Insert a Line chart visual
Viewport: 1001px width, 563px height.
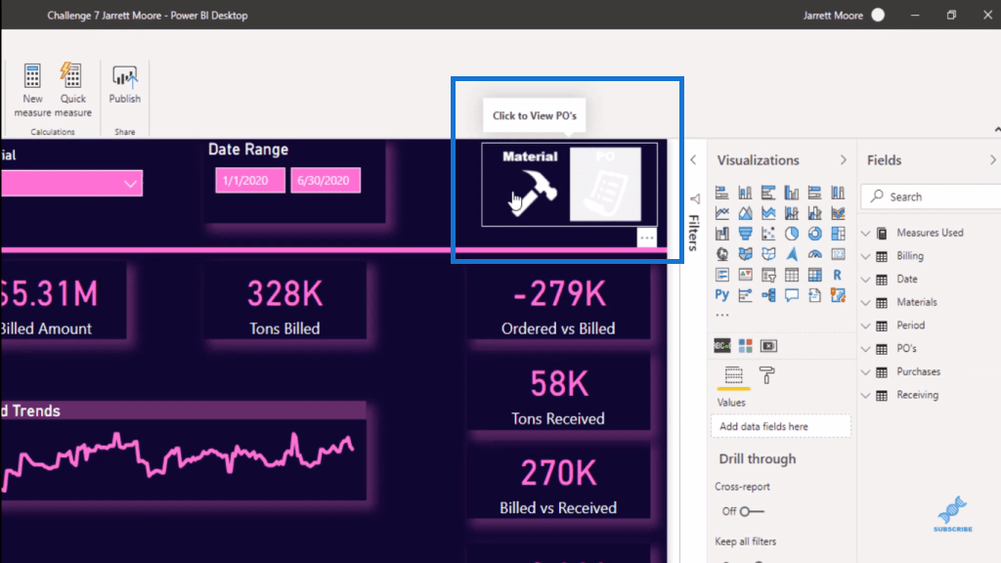[722, 213]
